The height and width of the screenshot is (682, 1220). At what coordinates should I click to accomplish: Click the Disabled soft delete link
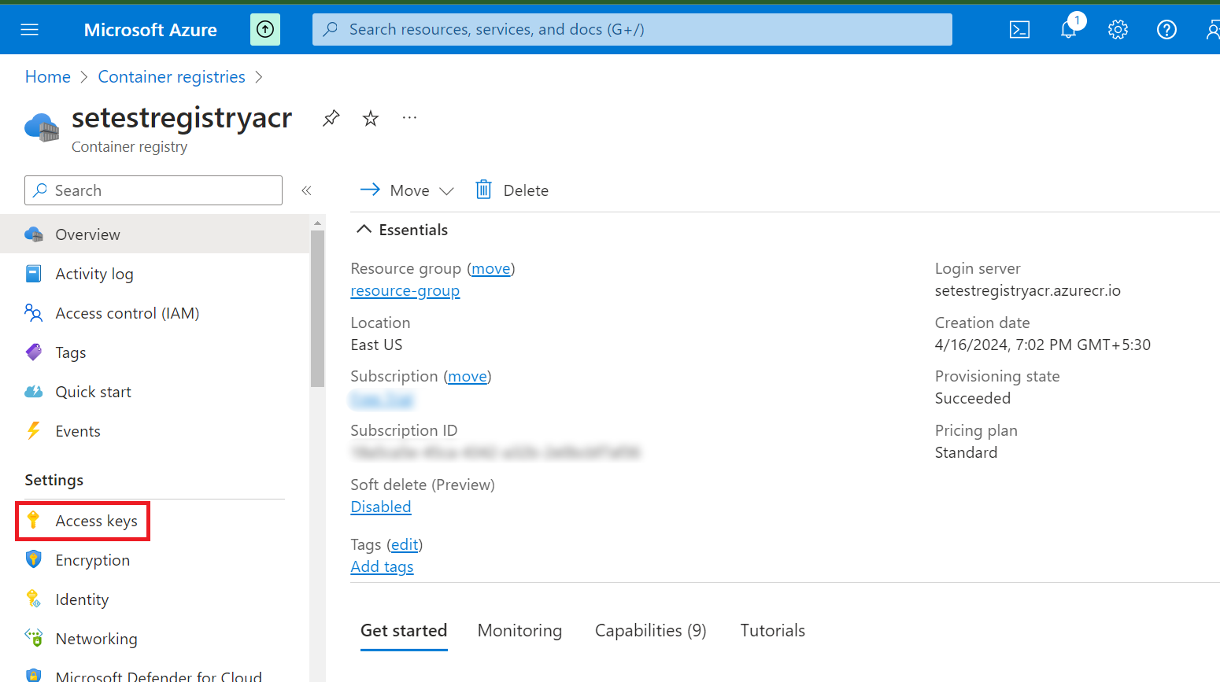[381, 507]
